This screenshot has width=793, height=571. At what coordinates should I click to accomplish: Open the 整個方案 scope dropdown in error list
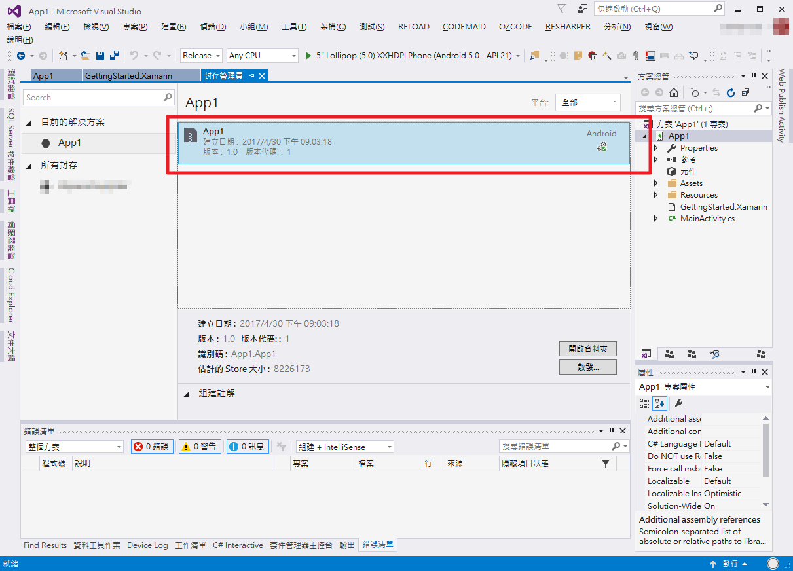74,447
